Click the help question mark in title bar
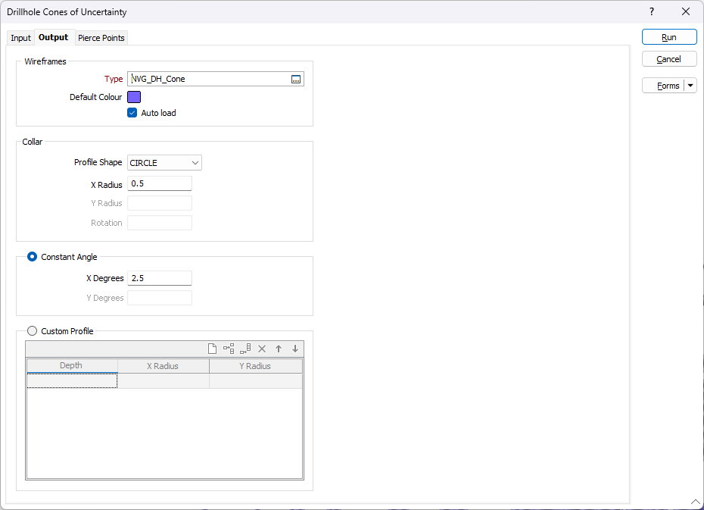704x510 pixels. tap(652, 11)
